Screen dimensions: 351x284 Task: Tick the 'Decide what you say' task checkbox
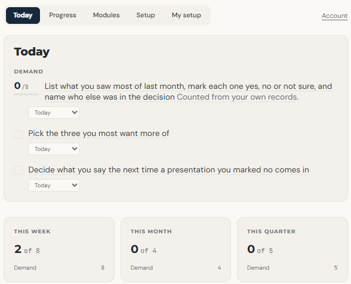click(x=18, y=170)
